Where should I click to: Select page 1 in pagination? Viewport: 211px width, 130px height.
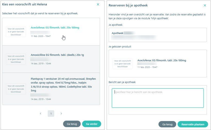pos(51,113)
